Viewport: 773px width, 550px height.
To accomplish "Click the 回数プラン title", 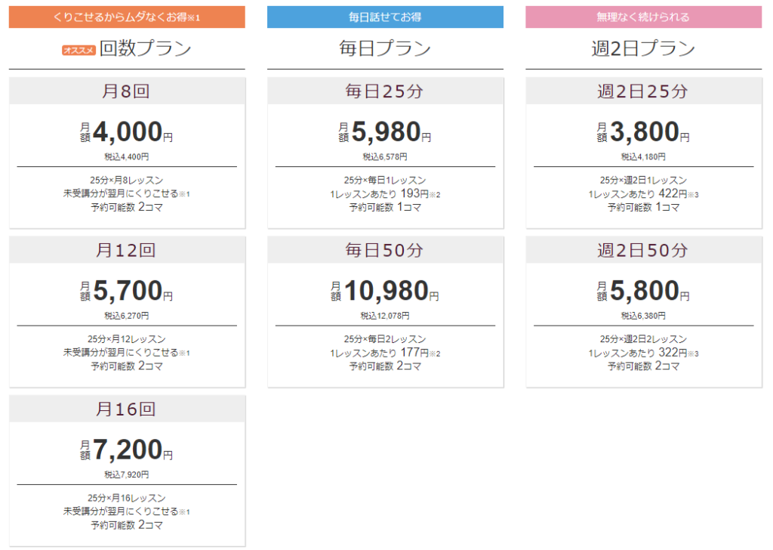I will [x=146, y=48].
